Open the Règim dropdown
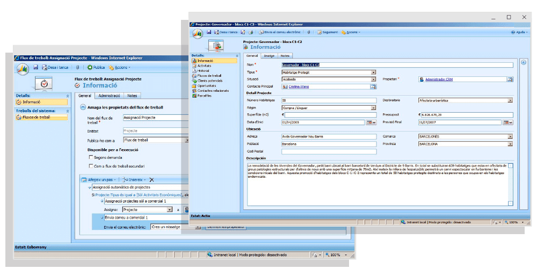 373,108
